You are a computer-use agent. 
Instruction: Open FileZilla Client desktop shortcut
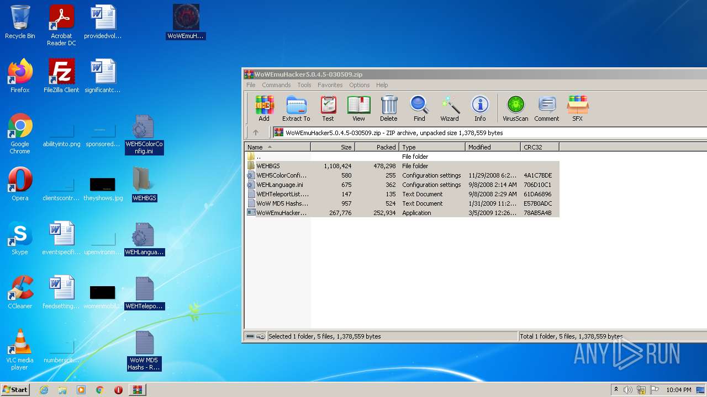[61, 76]
